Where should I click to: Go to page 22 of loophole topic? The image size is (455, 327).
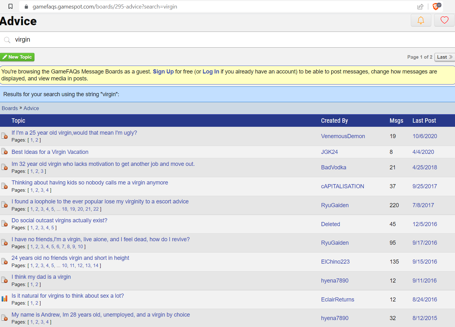[96, 209]
